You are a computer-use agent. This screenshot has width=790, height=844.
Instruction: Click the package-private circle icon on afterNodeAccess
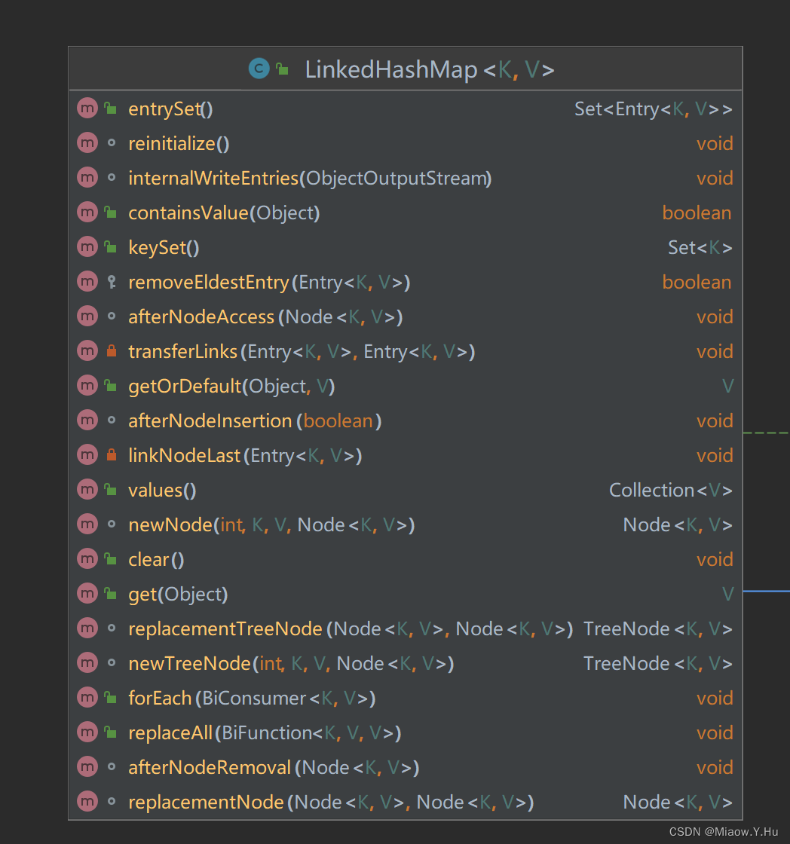tap(110, 316)
